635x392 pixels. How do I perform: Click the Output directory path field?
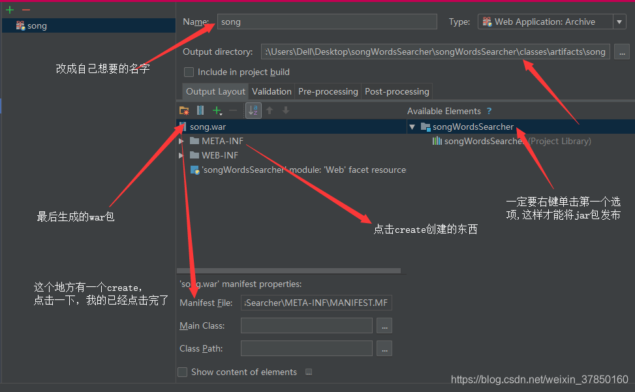pyautogui.click(x=435, y=52)
